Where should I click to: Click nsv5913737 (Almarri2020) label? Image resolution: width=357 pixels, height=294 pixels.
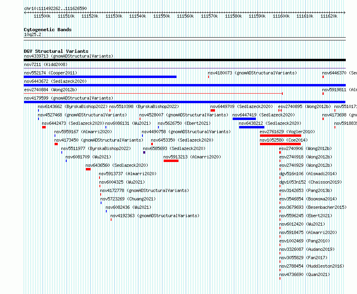[128, 174]
